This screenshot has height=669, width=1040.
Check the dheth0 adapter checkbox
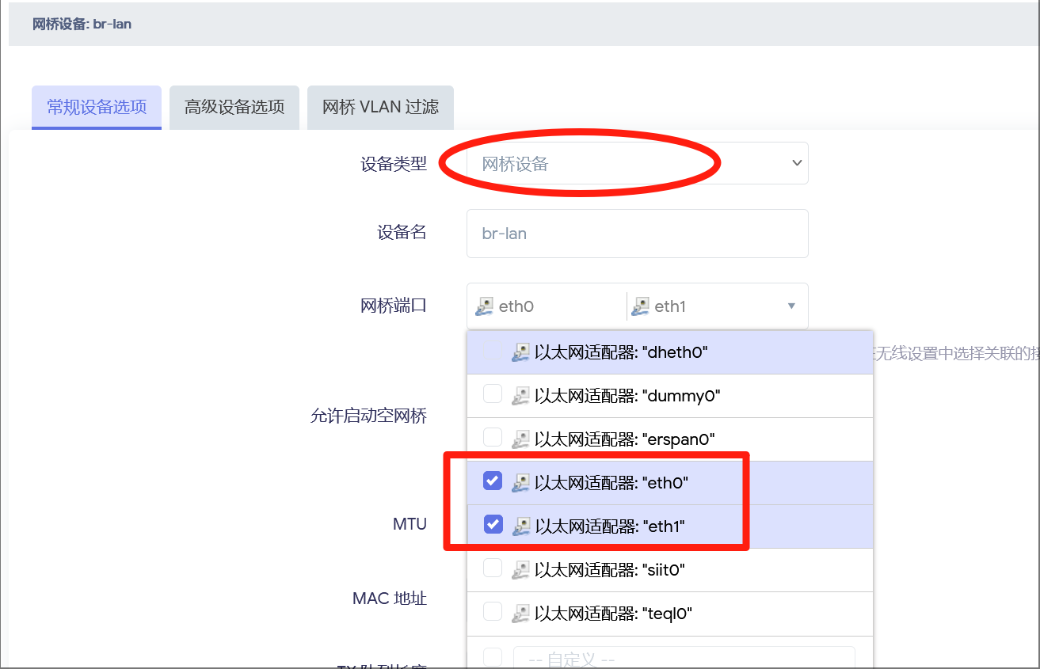tap(493, 350)
